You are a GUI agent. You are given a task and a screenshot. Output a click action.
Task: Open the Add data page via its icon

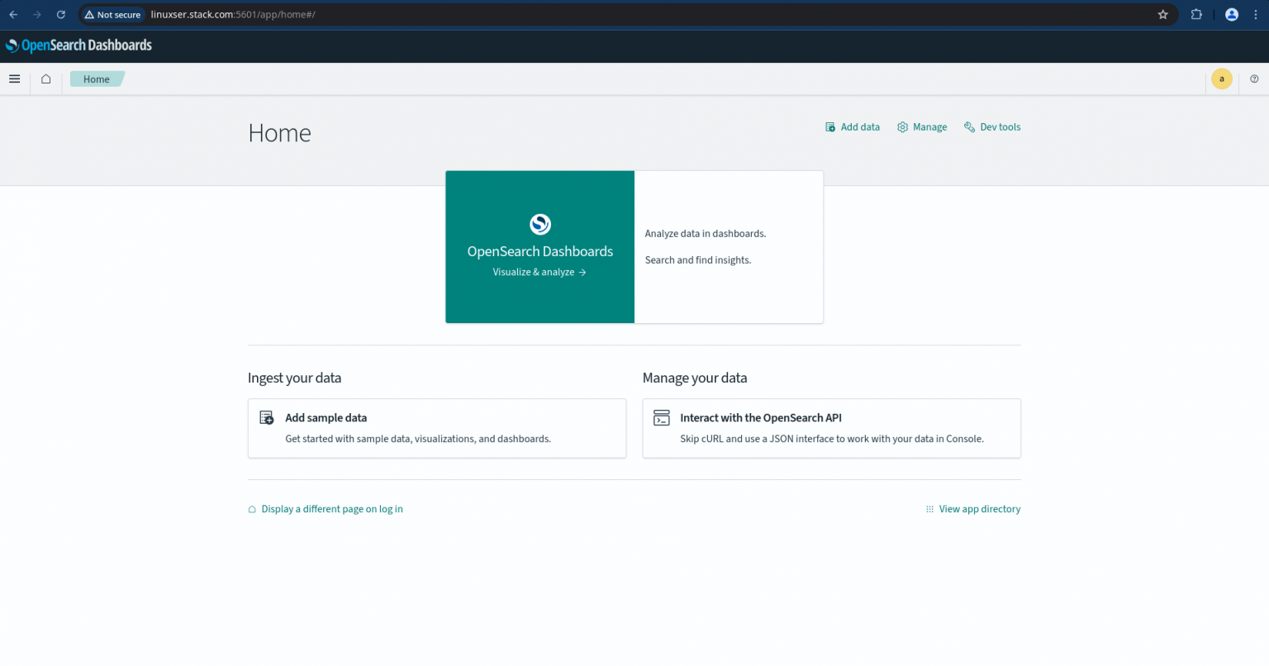(829, 126)
